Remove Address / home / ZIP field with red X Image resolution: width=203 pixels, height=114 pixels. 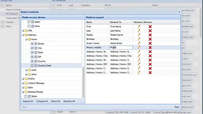click(150, 64)
